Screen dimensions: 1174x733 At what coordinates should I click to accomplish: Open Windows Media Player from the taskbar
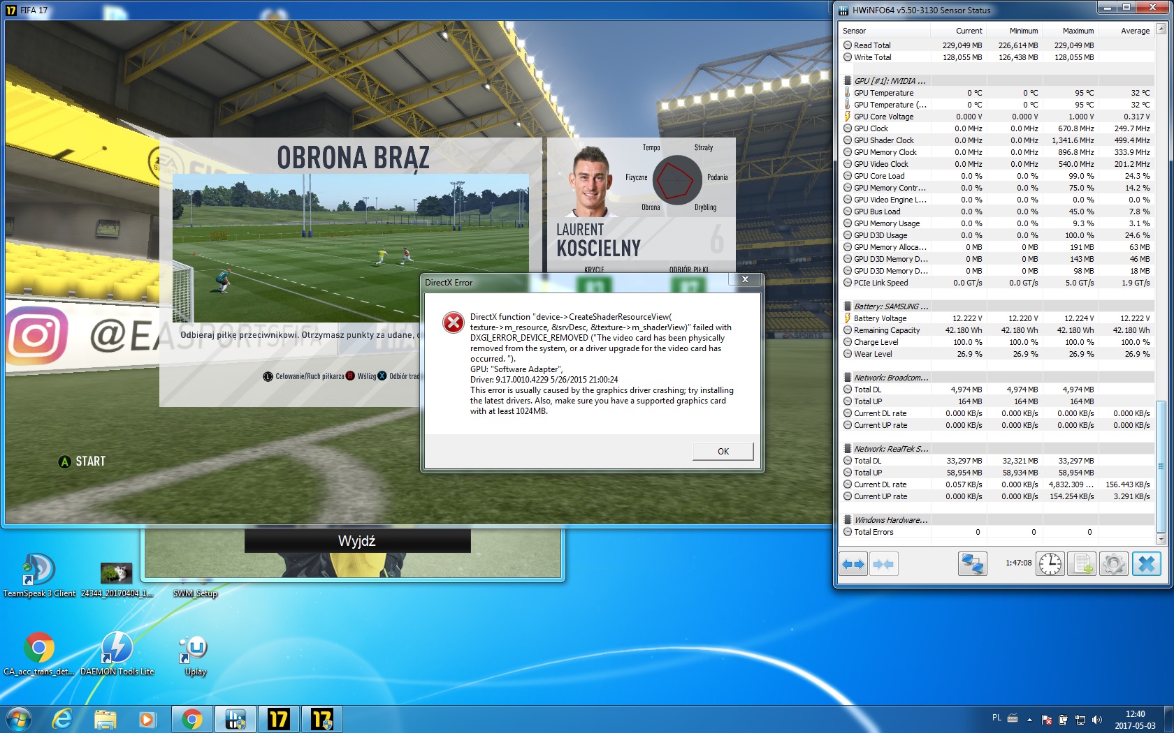pos(147,719)
